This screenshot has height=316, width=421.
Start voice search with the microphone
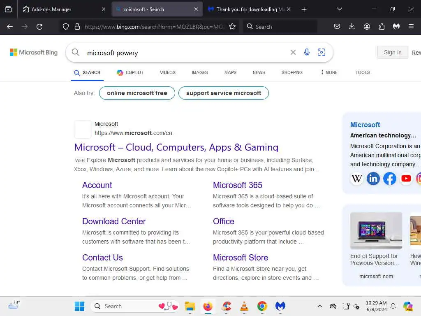307,52
